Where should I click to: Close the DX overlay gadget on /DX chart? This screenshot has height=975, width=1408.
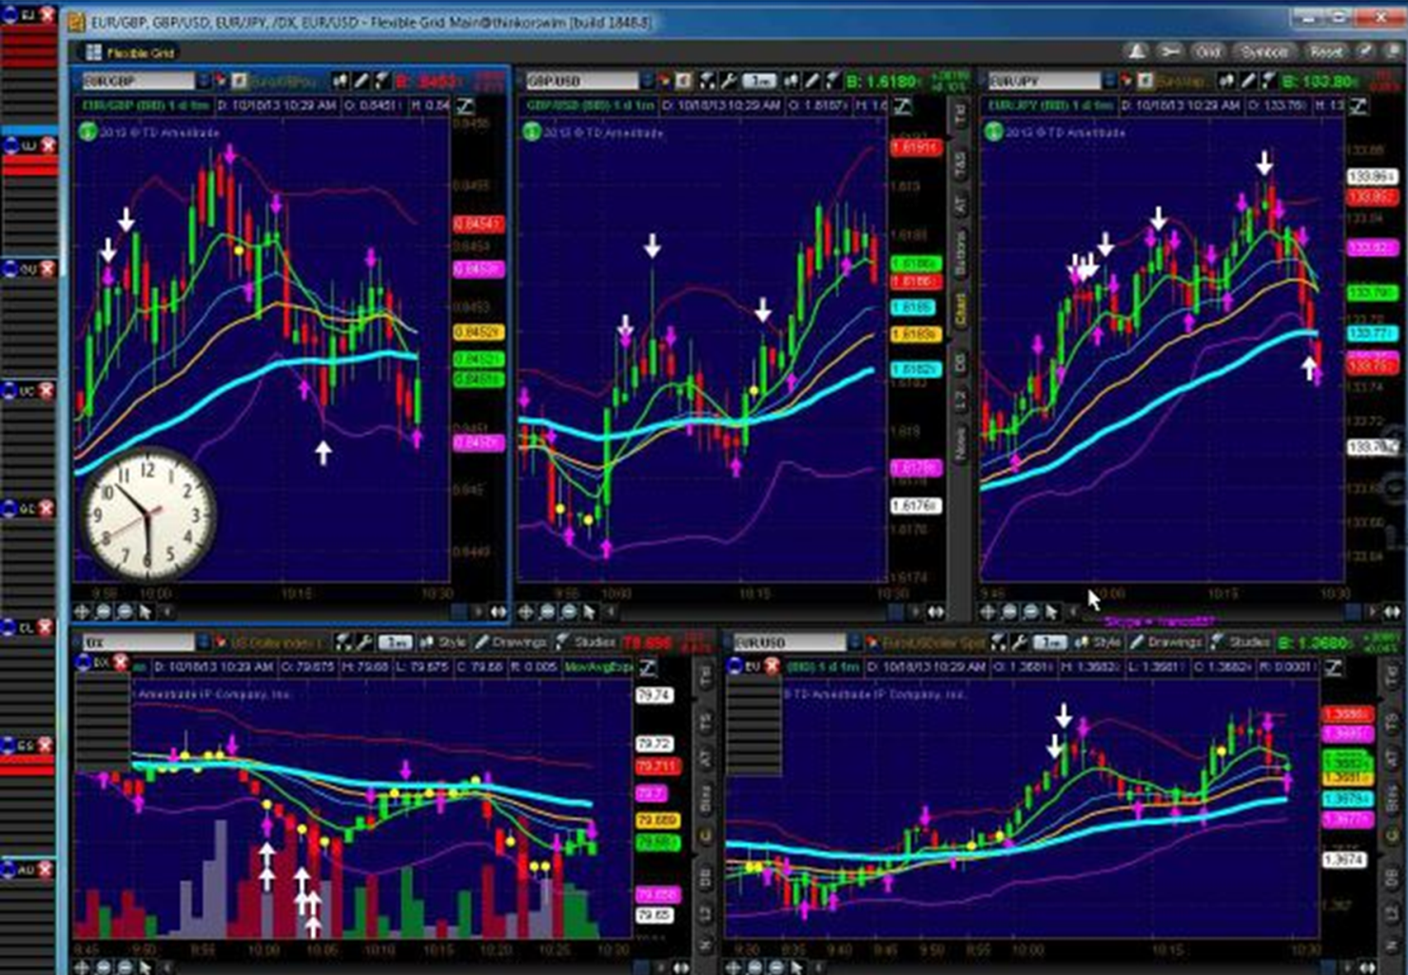[120, 662]
